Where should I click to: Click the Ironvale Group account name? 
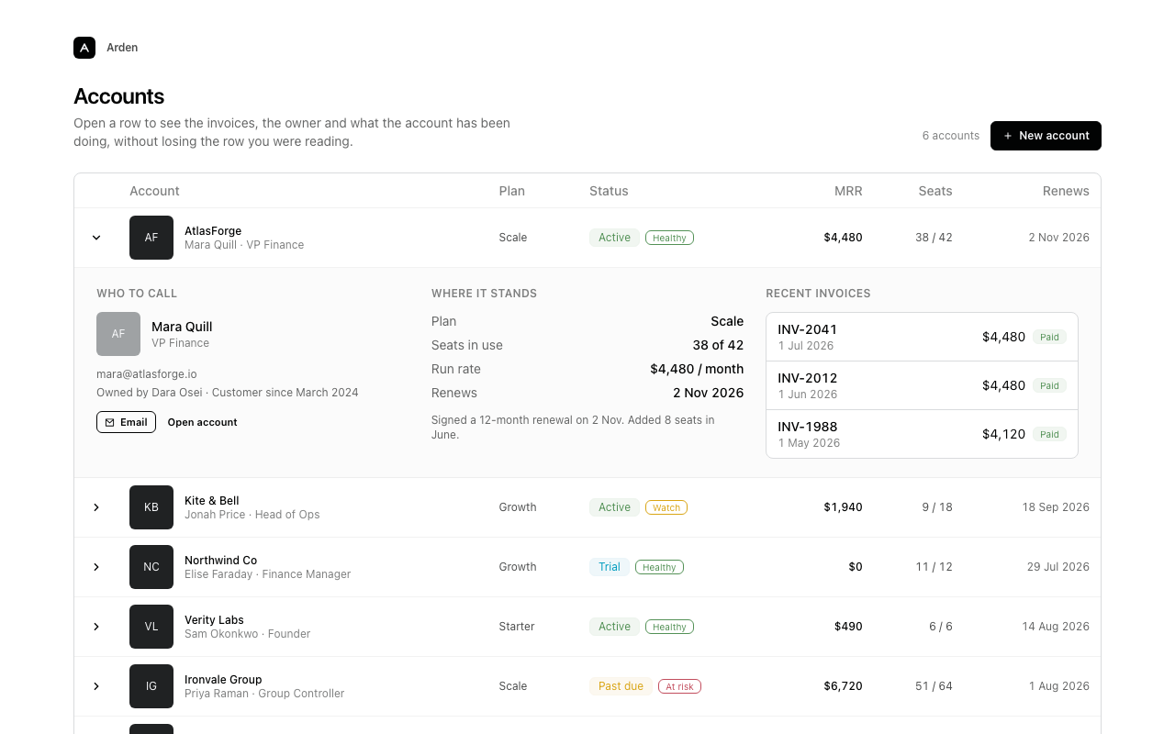click(223, 680)
